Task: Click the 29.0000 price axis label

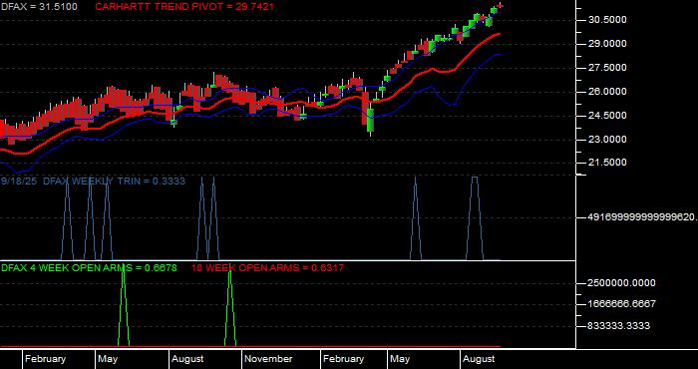Action: [x=607, y=44]
